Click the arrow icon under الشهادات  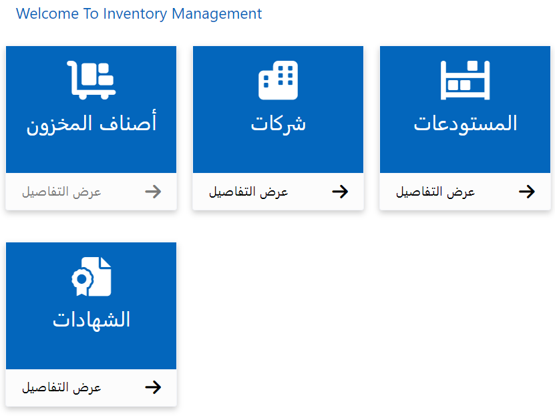[154, 387]
